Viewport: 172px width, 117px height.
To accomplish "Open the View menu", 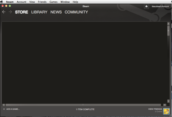I will click(x=32, y=2).
